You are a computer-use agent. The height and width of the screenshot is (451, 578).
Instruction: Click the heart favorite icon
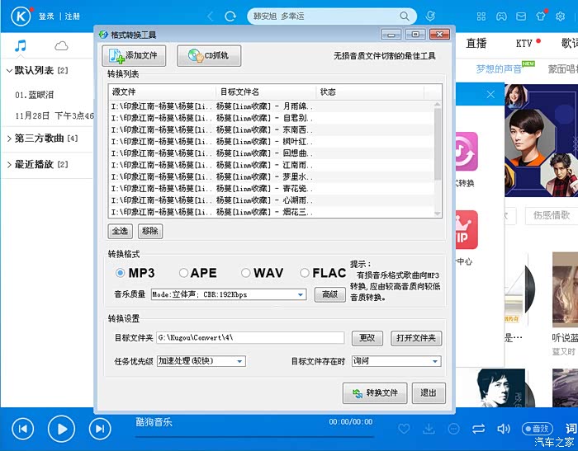point(404,429)
